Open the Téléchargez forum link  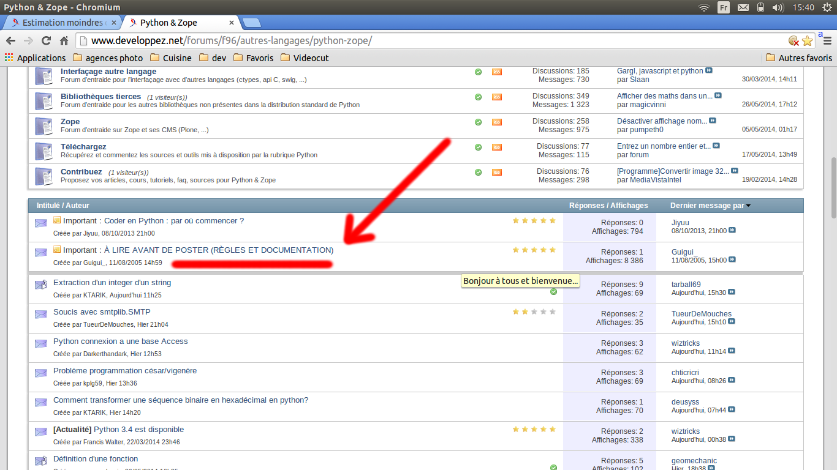[x=83, y=147]
